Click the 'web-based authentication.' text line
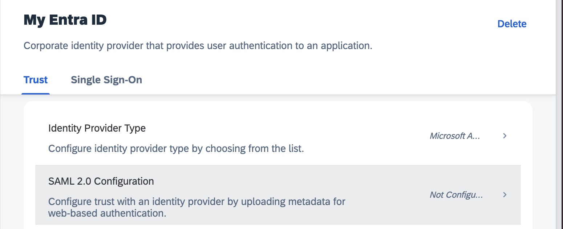Screen dimensions: 563x229 tap(107, 213)
